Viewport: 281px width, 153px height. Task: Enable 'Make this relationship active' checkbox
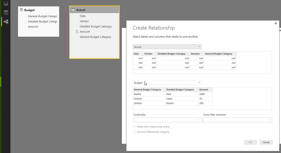[x=134, y=127]
